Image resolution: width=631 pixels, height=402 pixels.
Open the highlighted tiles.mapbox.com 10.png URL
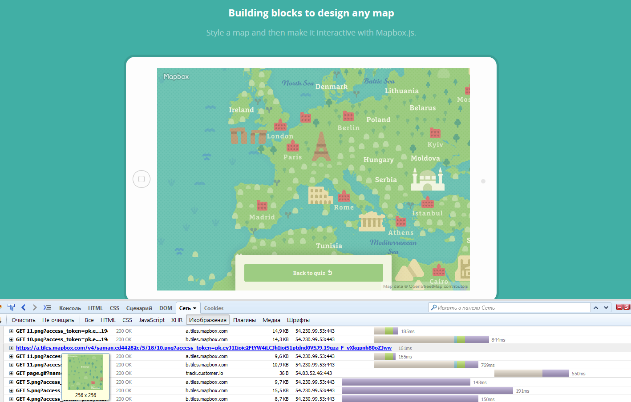(204, 348)
